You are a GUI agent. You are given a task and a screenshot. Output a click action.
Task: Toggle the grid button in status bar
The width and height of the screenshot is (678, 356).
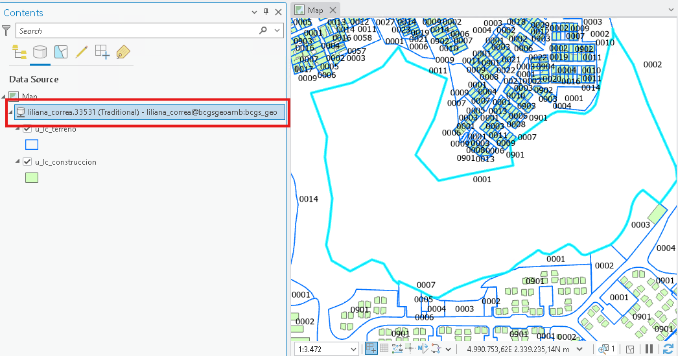384,348
